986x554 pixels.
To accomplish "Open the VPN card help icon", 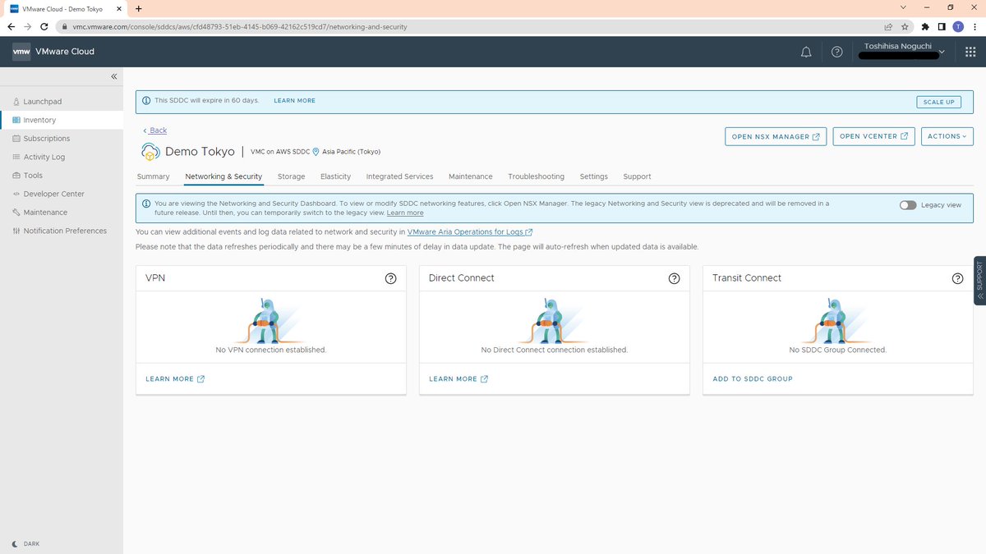I will point(390,278).
